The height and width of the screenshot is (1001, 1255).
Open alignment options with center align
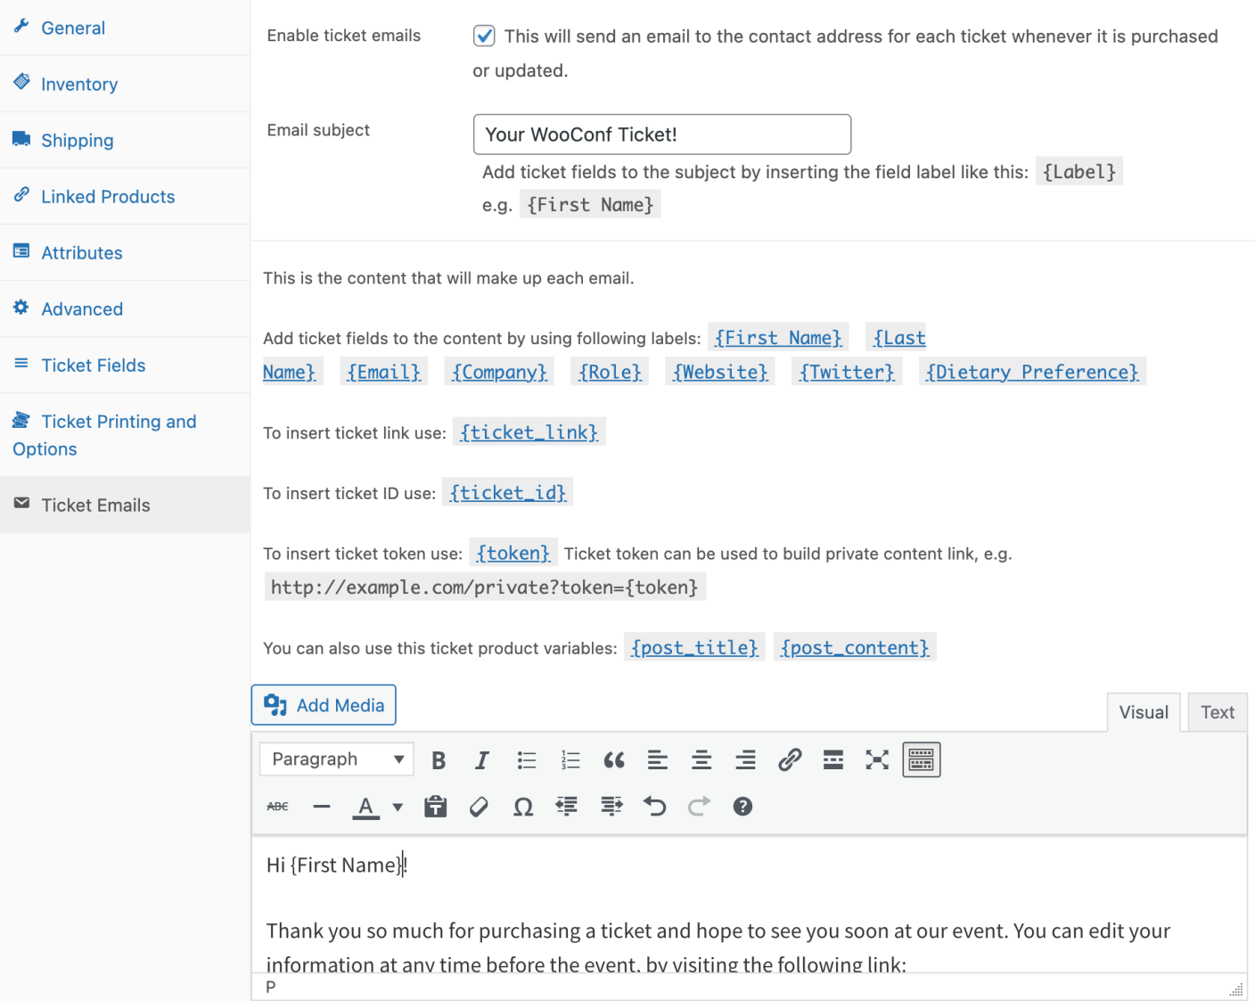pyautogui.click(x=701, y=759)
